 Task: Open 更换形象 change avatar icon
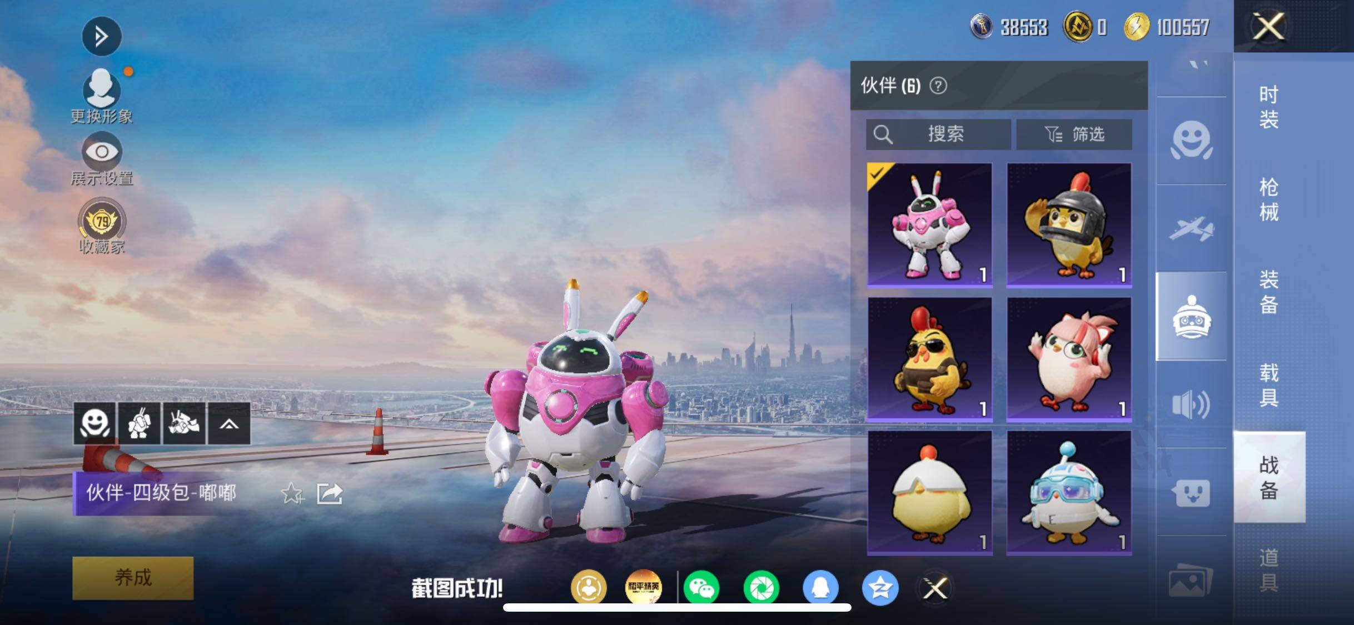(x=101, y=96)
